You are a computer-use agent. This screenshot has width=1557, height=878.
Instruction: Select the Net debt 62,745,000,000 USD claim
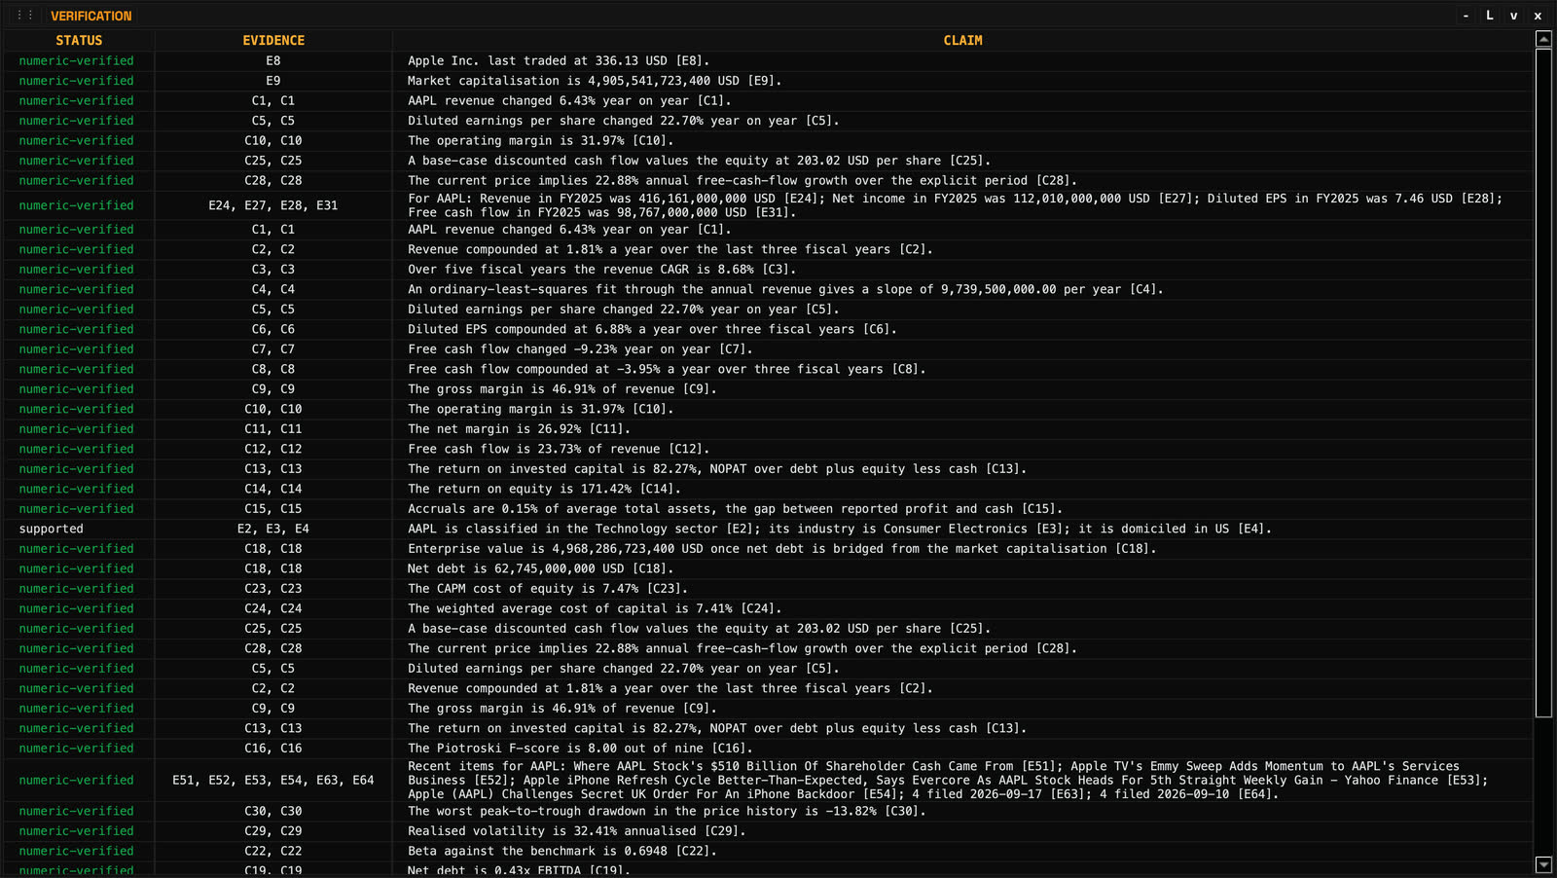[540, 568]
